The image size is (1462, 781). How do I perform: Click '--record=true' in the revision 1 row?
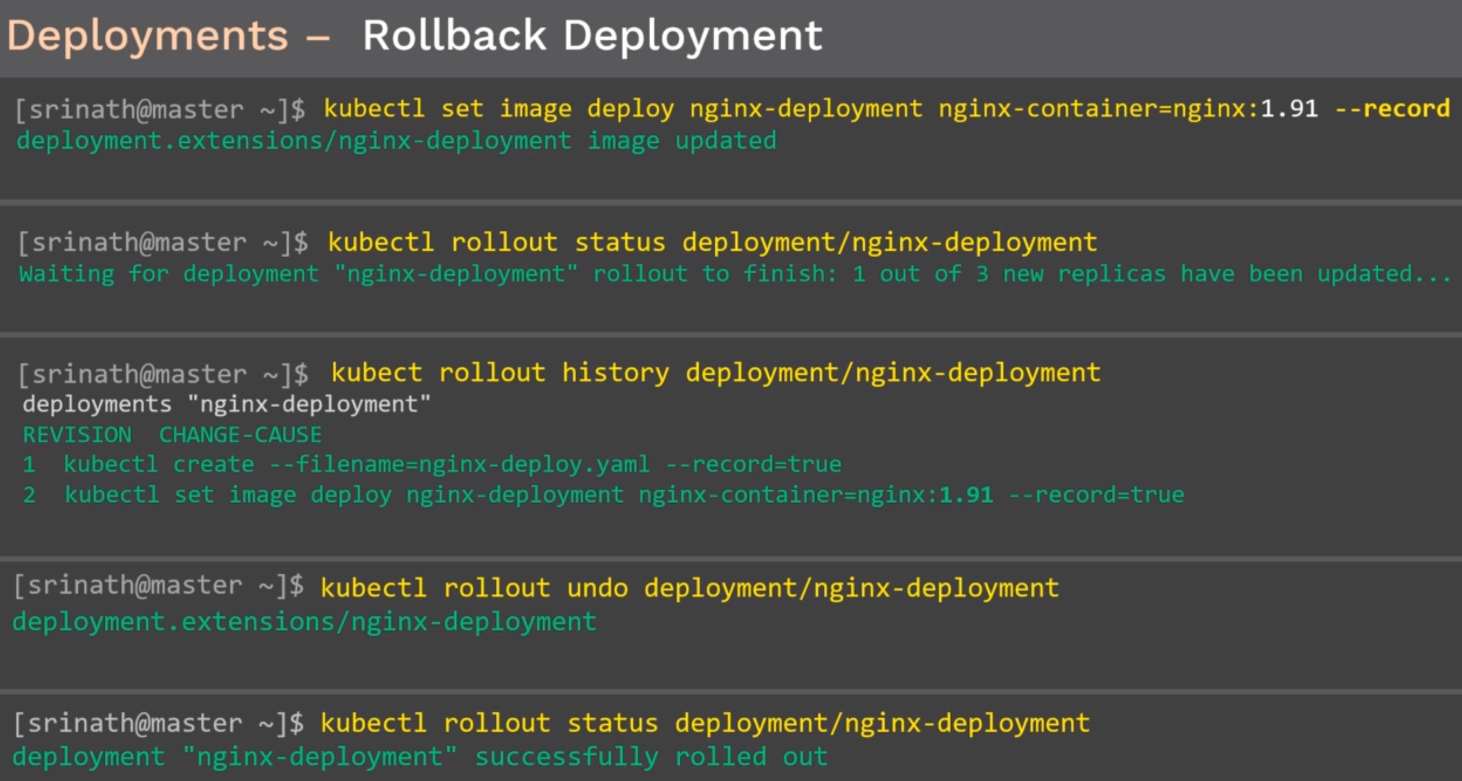[x=754, y=465]
